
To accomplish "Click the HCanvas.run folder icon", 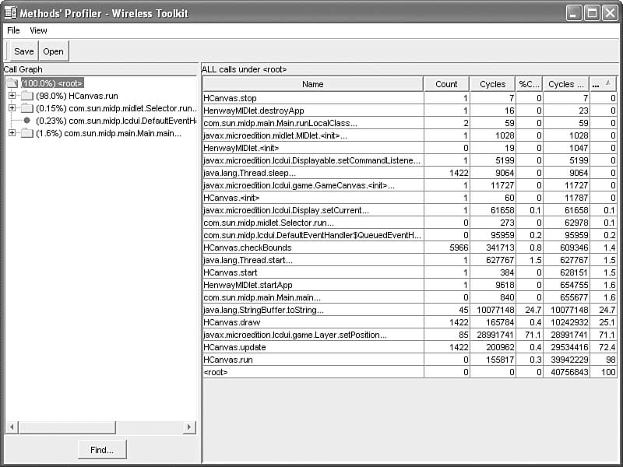I will [26, 96].
